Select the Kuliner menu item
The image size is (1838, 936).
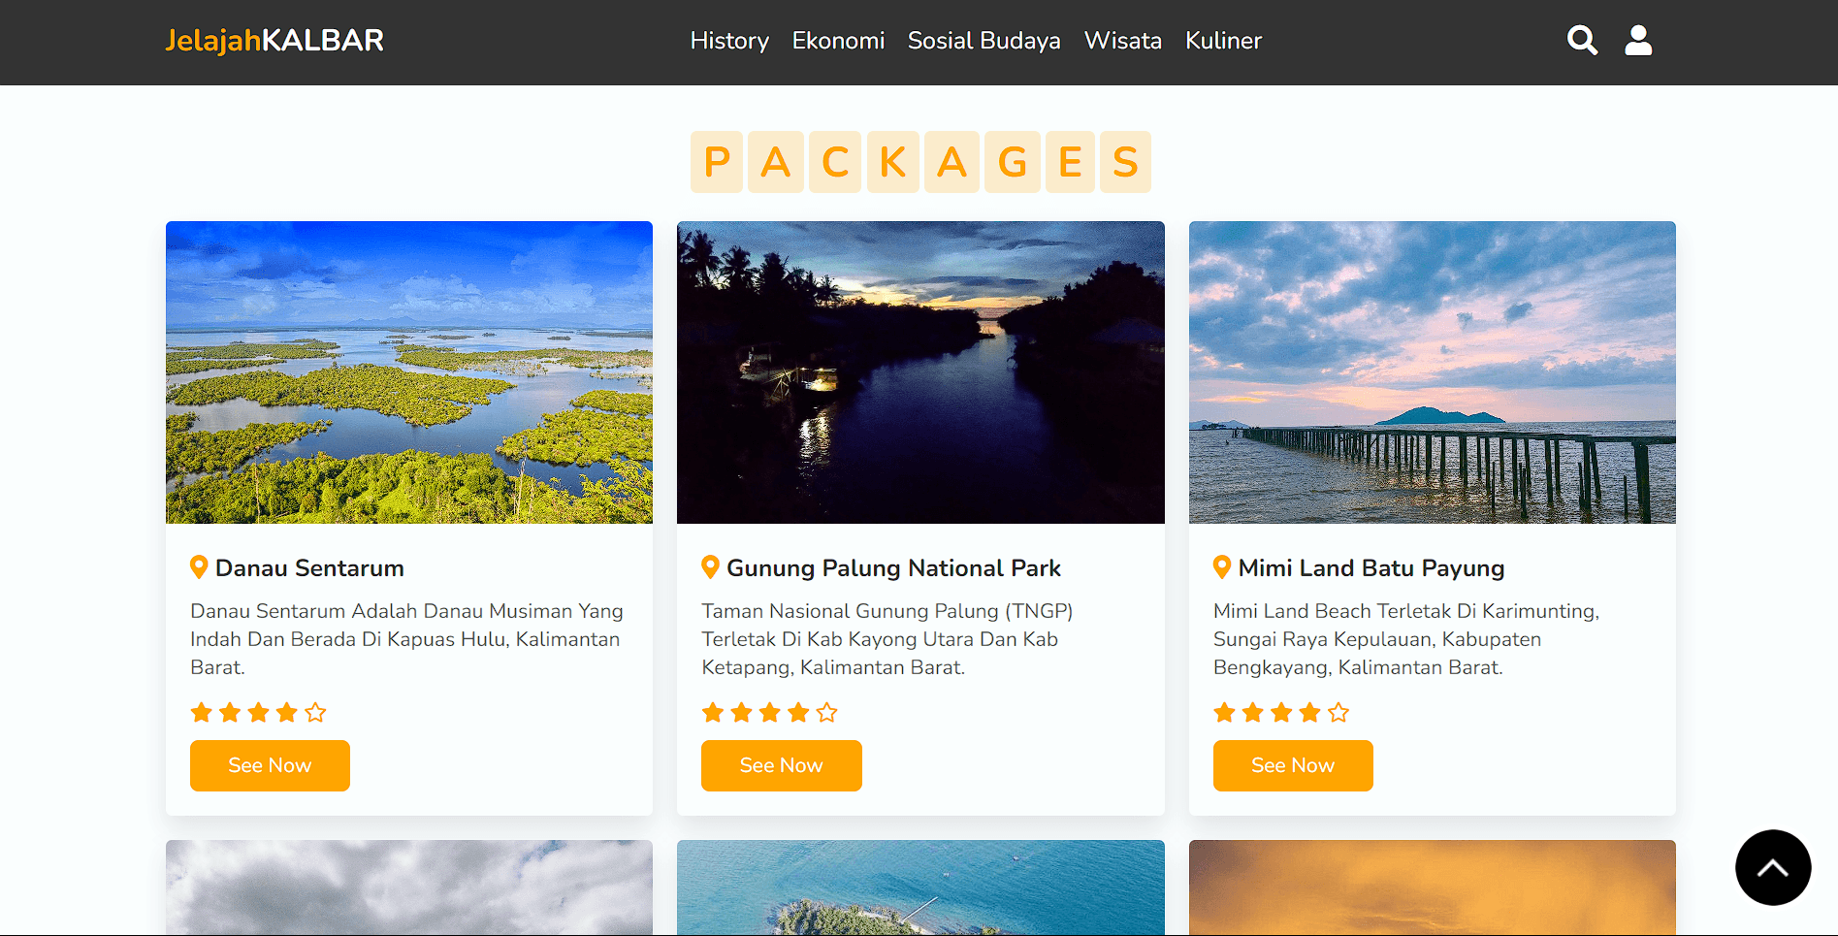[x=1223, y=41]
